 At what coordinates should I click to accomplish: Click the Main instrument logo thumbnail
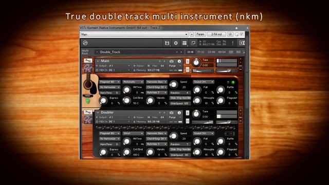coord(88,68)
